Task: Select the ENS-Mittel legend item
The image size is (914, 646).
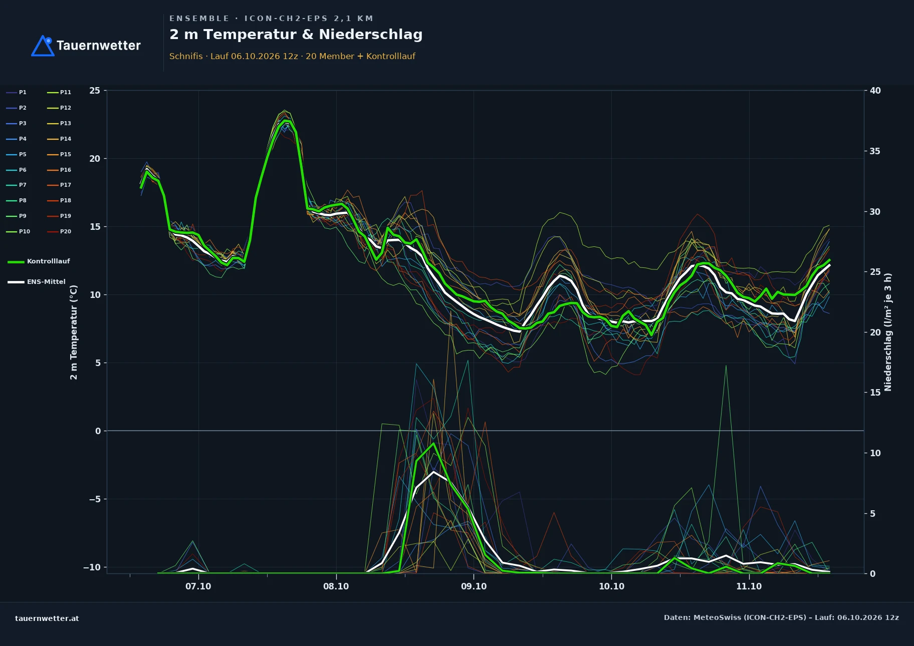Action: click(37, 282)
